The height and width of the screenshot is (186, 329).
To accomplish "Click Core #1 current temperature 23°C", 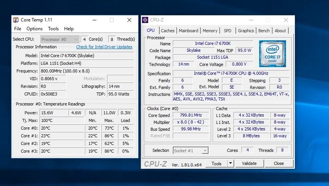I will point(62,136).
